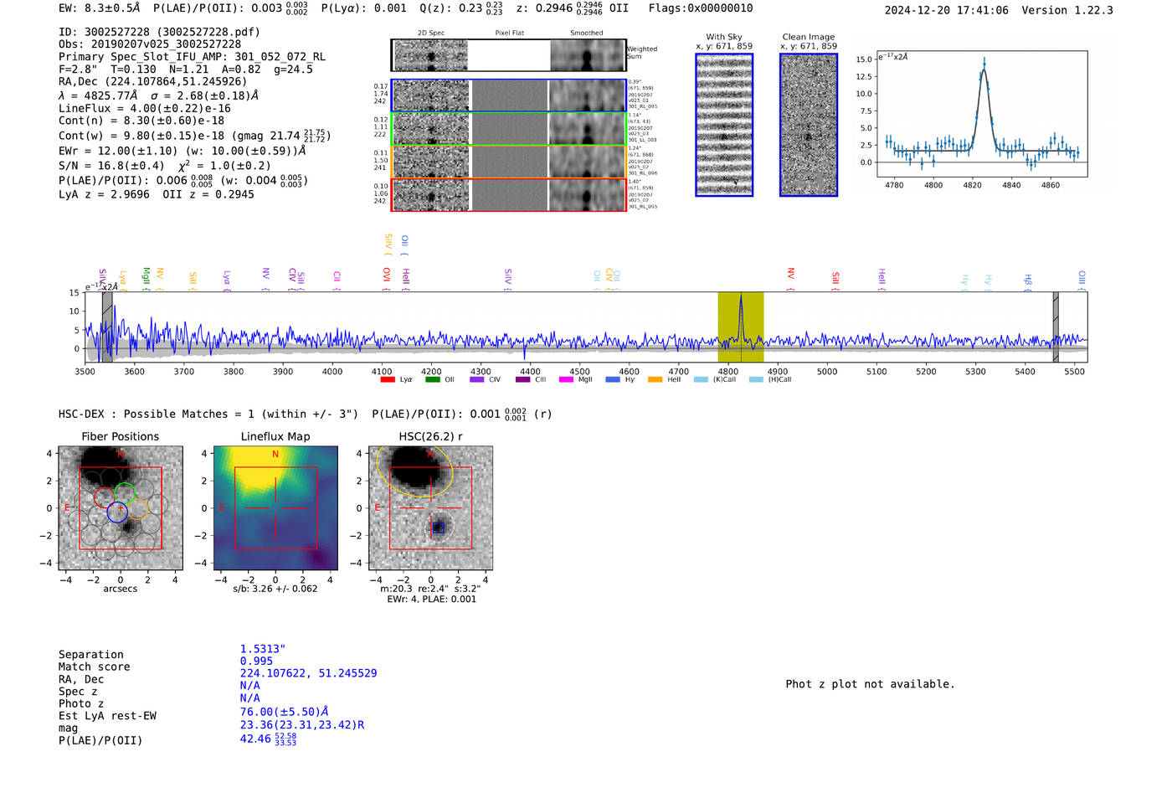Click the green OII legend swatch

click(432, 380)
